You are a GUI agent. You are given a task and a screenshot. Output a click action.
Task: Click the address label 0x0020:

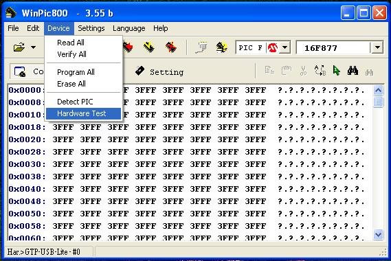(27, 139)
